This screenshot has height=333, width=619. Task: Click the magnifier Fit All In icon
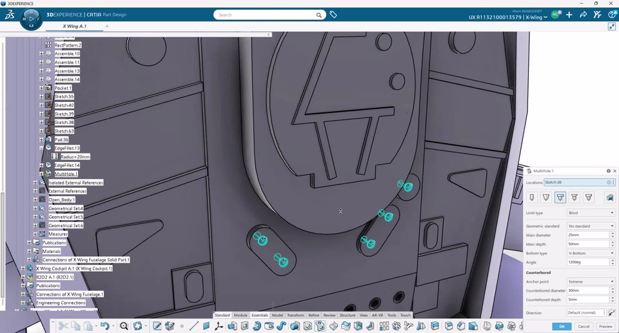tap(124, 326)
